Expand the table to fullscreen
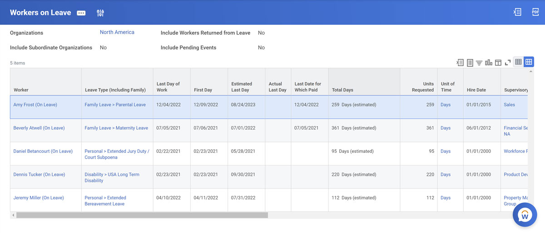The width and height of the screenshot is (545, 233). [x=508, y=63]
